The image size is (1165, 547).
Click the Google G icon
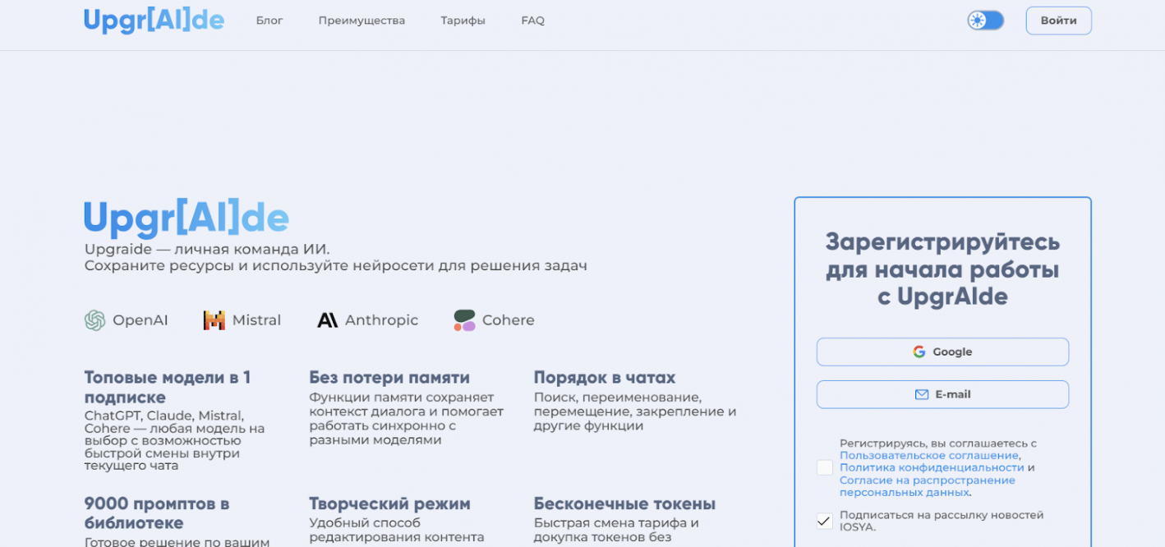coord(919,352)
